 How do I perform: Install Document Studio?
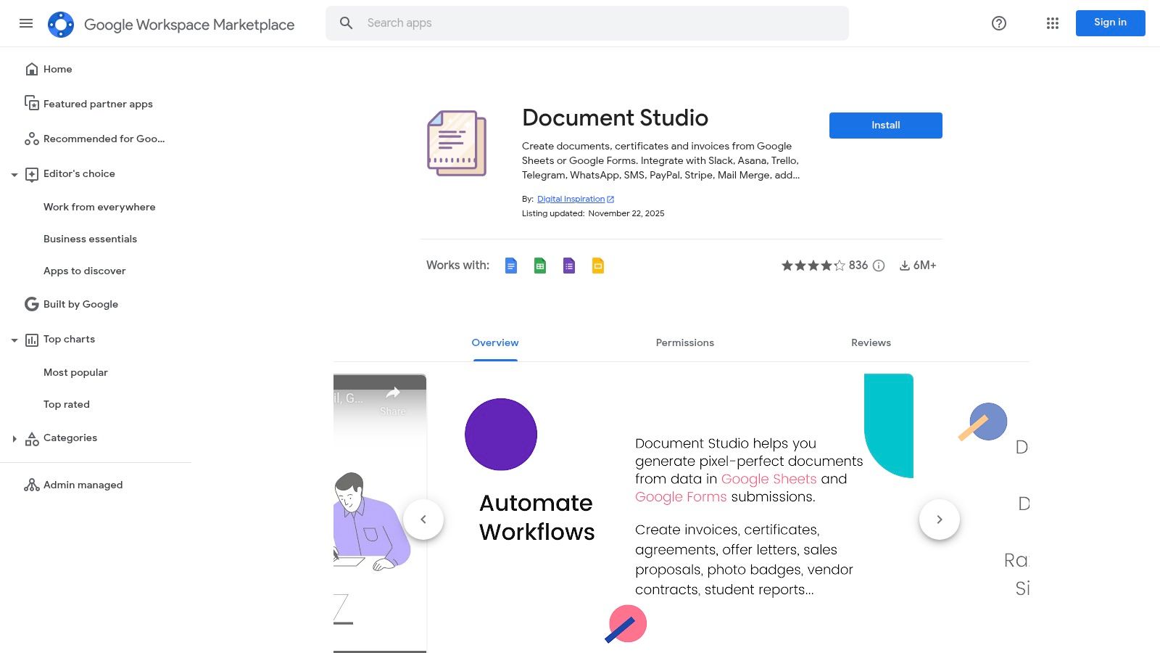(x=886, y=126)
